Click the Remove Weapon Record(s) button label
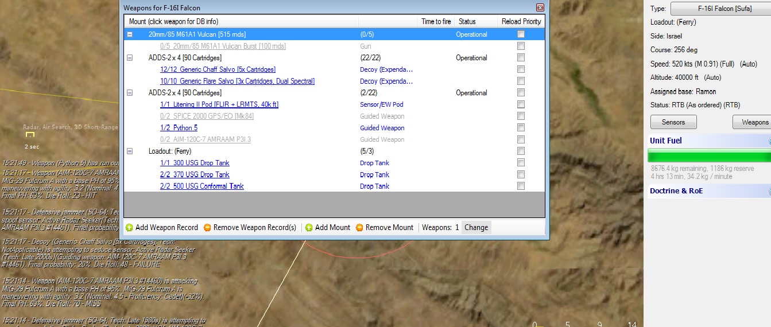Image resolution: width=771 pixels, height=327 pixels. point(255,228)
